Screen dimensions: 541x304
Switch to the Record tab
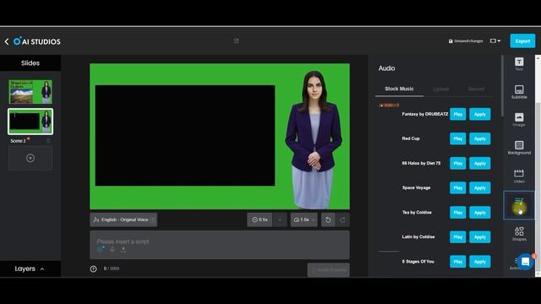coord(476,89)
